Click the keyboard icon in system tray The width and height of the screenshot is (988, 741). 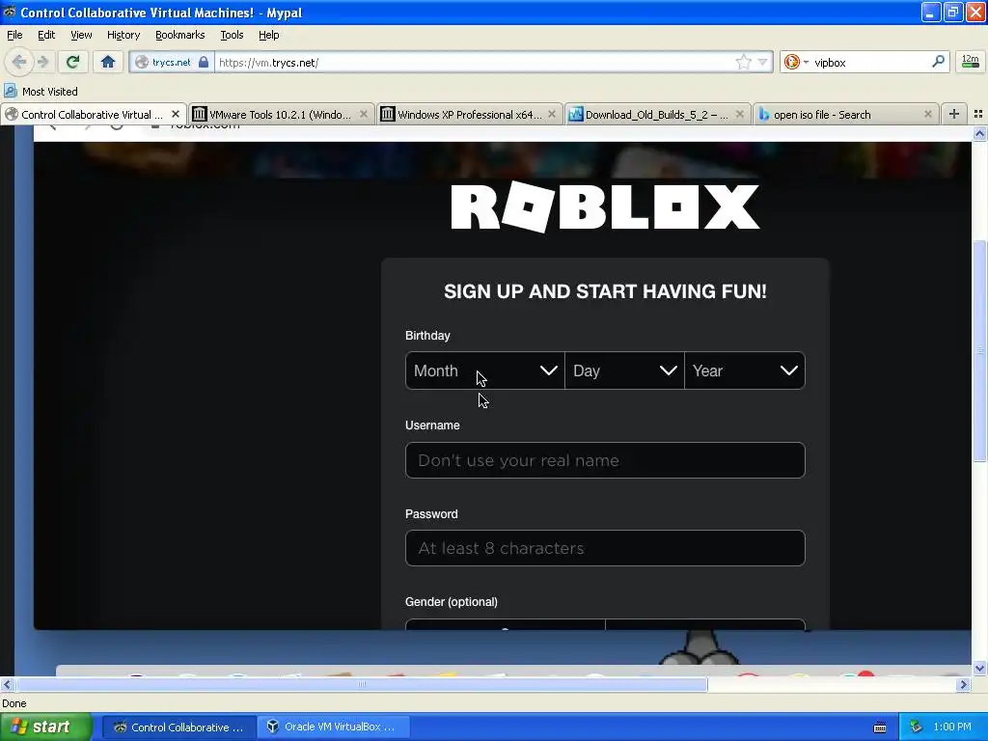click(880, 727)
